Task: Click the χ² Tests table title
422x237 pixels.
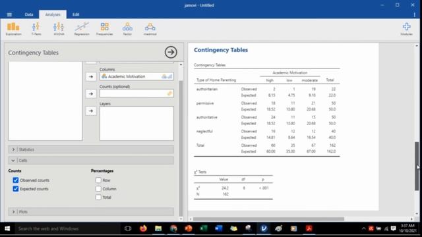Action: pos(200,172)
